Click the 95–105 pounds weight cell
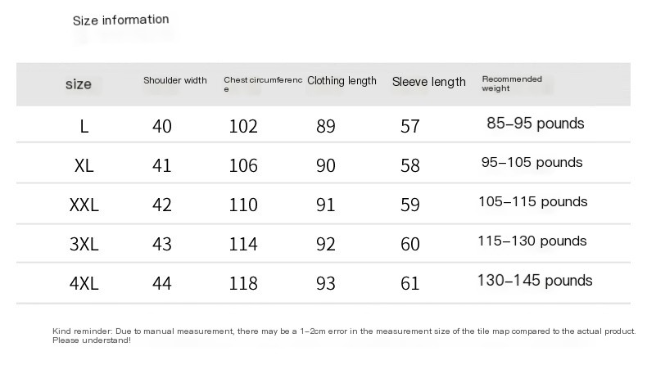The height and width of the screenshot is (365, 647). point(532,163)
